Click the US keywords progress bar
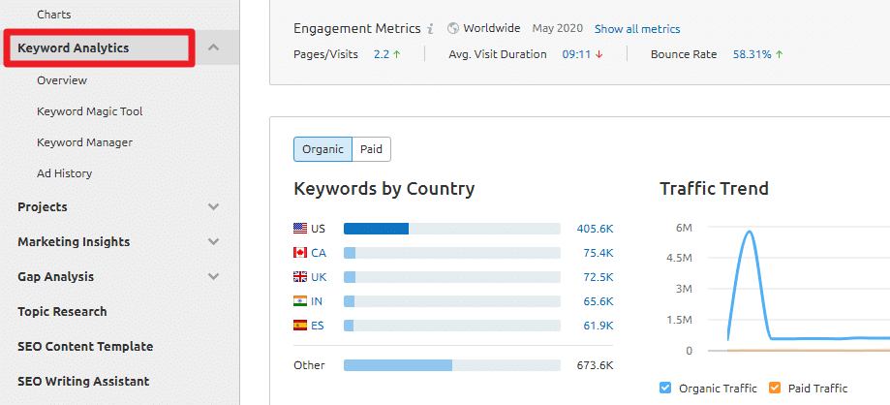Viewport: 890px width, 405px height. coord(452,229)
